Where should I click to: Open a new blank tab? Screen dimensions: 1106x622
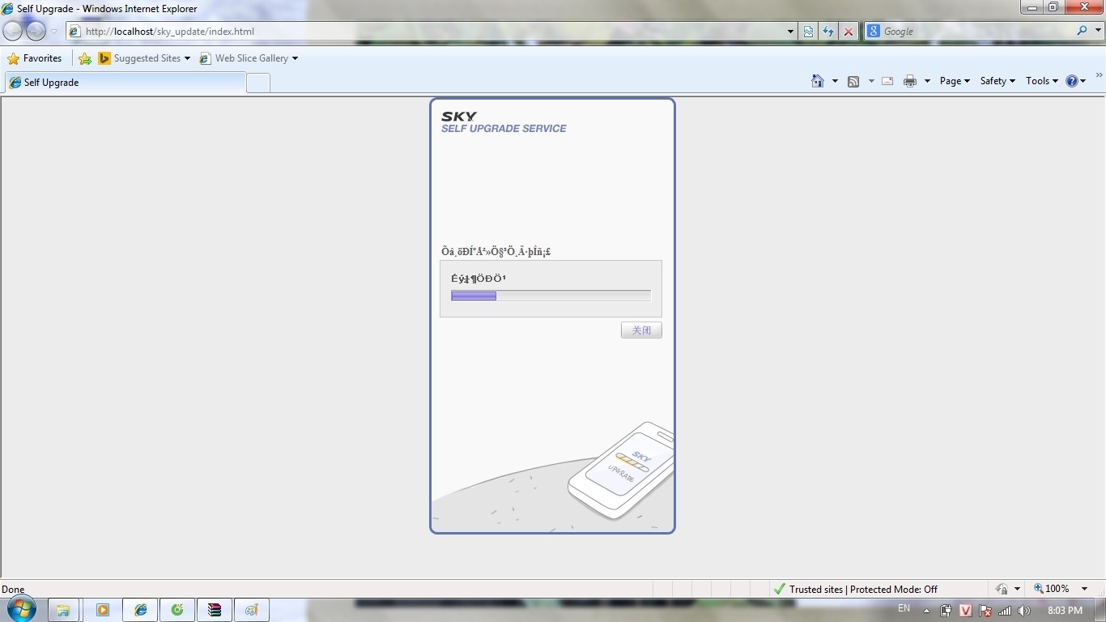pyautogui.click(x=258, y=83)
